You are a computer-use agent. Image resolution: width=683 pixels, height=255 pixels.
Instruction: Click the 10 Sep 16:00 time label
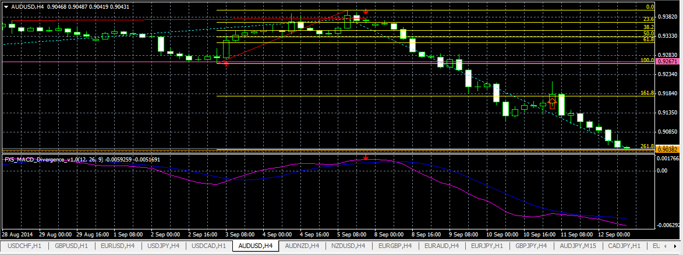click(x=539, y=235)
